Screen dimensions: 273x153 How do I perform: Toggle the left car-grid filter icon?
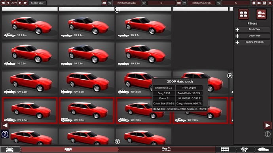(243, 14)
